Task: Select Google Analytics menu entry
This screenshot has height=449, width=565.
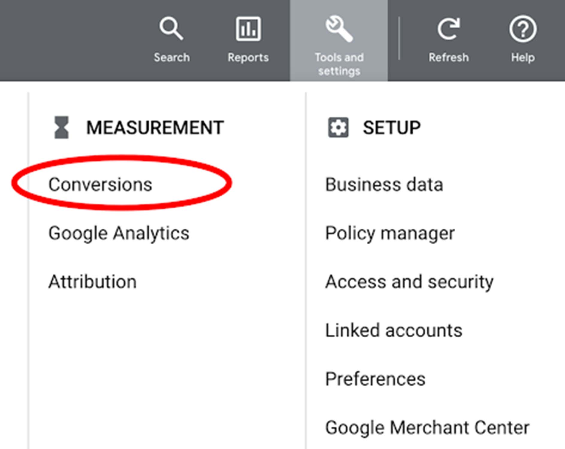Action: (119, 233)
